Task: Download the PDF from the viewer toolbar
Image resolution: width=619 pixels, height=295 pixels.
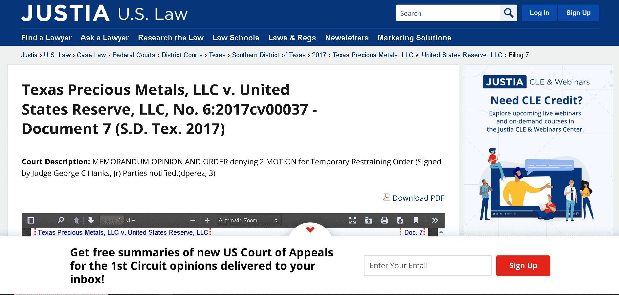Action: [x=400, y=220]
